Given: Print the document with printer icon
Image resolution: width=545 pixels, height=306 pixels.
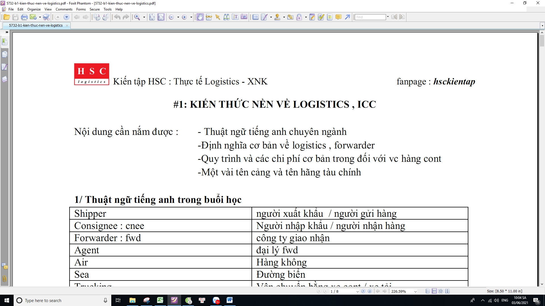Looking at the screenshot, I should [x=24, y=17].
